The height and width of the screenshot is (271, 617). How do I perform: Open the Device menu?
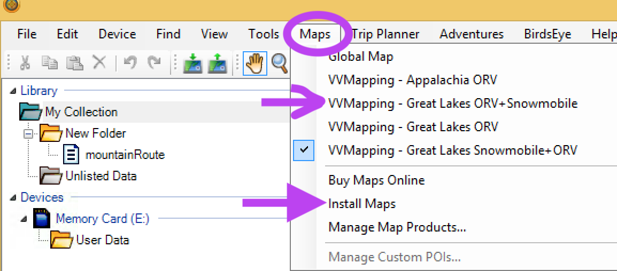click(x=117, y=34)
